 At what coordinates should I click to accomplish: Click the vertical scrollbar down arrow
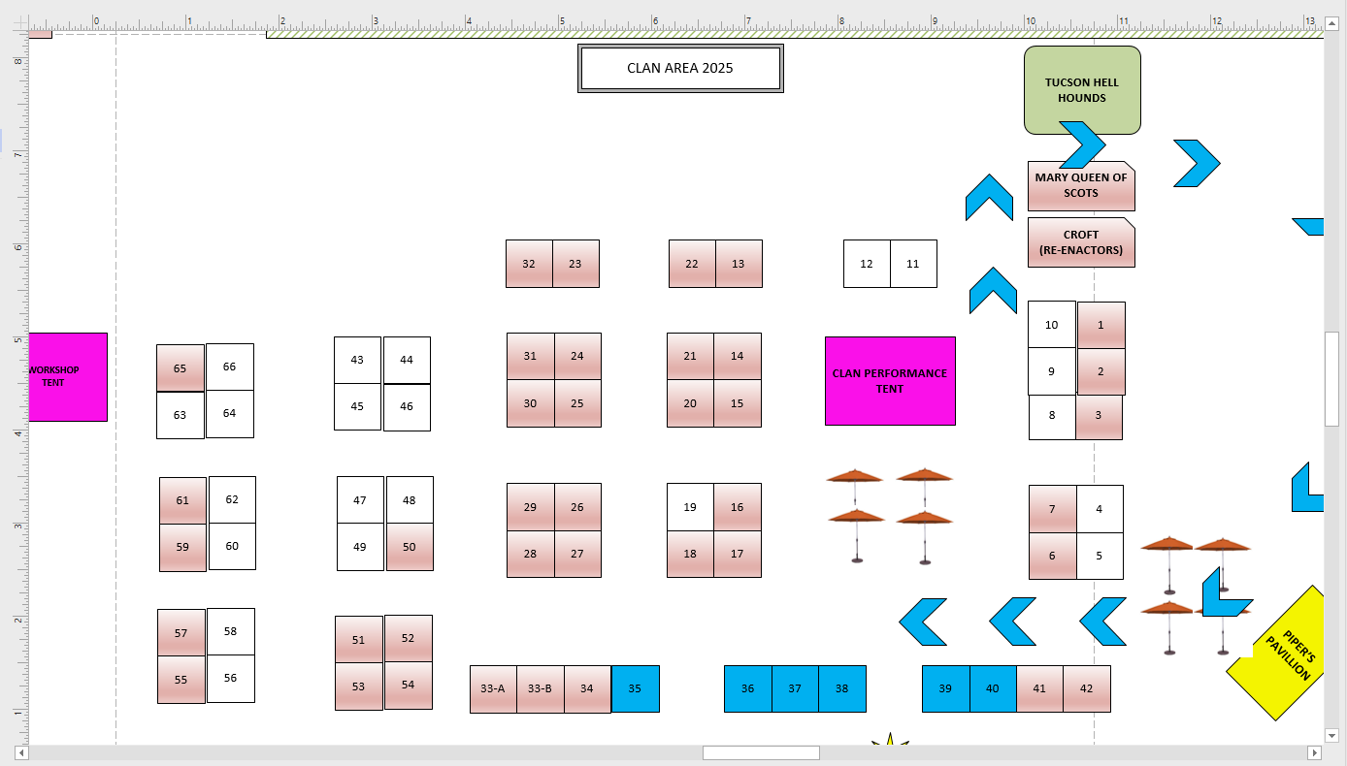click(1331, 735)
